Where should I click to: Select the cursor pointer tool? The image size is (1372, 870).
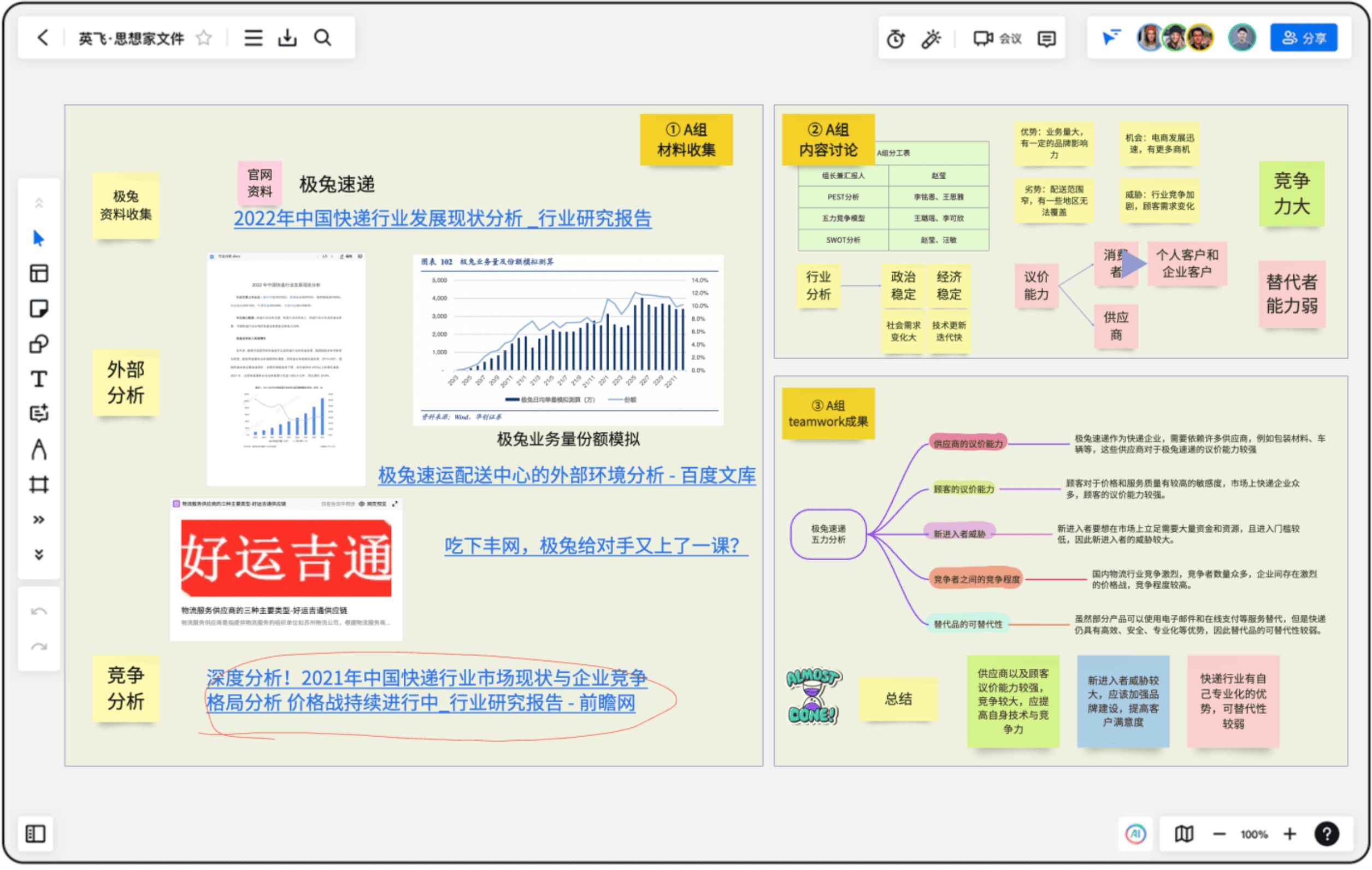pos(39,238)
